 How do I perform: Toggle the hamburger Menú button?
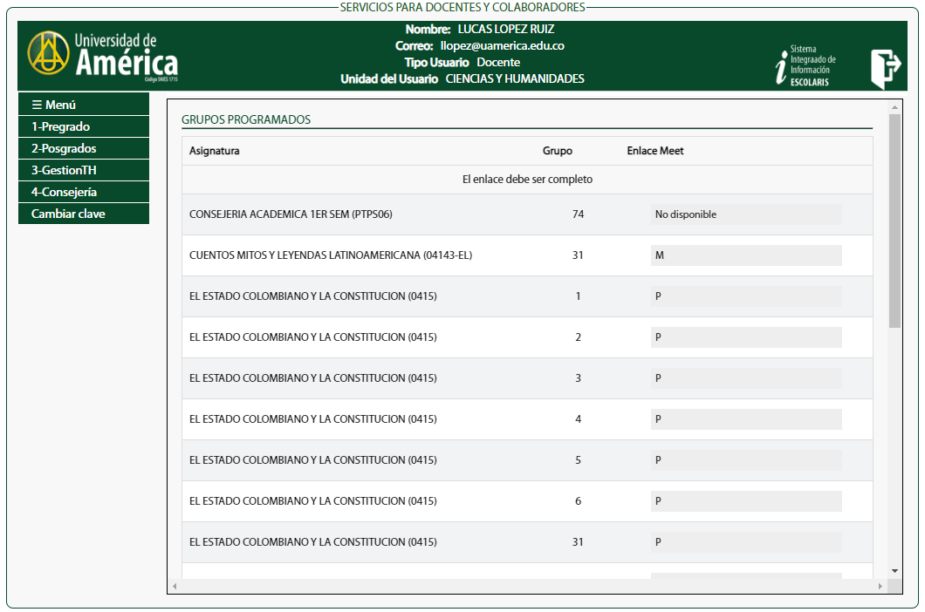tap(83, 105)
